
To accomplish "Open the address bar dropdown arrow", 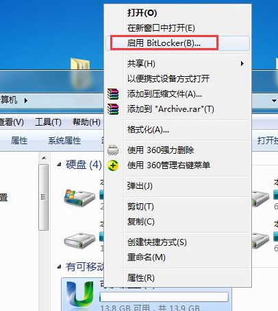I will (274, 100).
